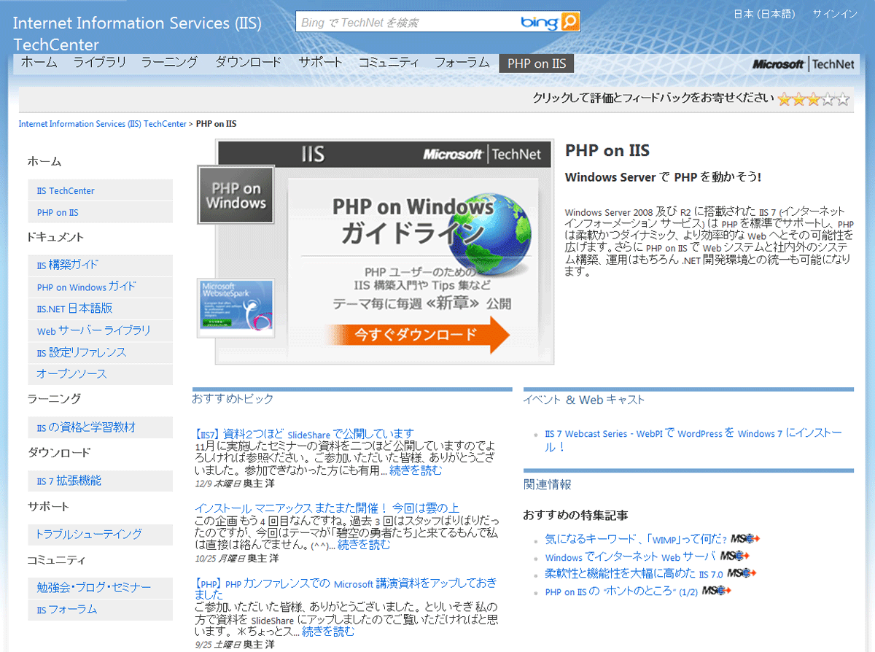Open the ダウンロード navigation tab
Viewport: 875px width, 652px height.
(248, 63)
